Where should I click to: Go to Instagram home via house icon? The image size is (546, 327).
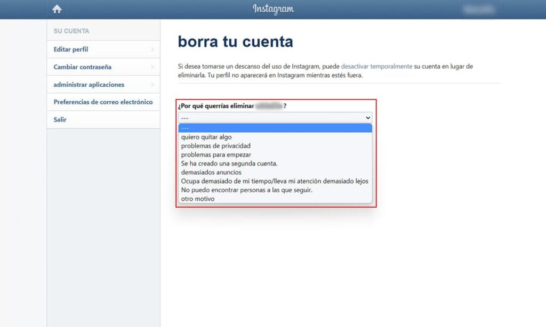tap(57, 9)
